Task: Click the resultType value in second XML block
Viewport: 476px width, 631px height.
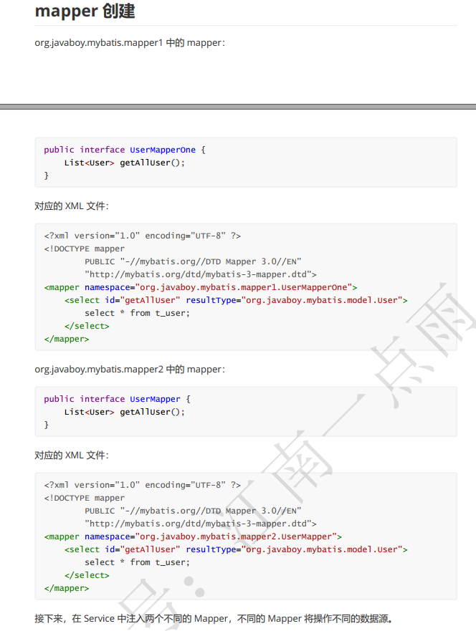Action: [323, 549]
